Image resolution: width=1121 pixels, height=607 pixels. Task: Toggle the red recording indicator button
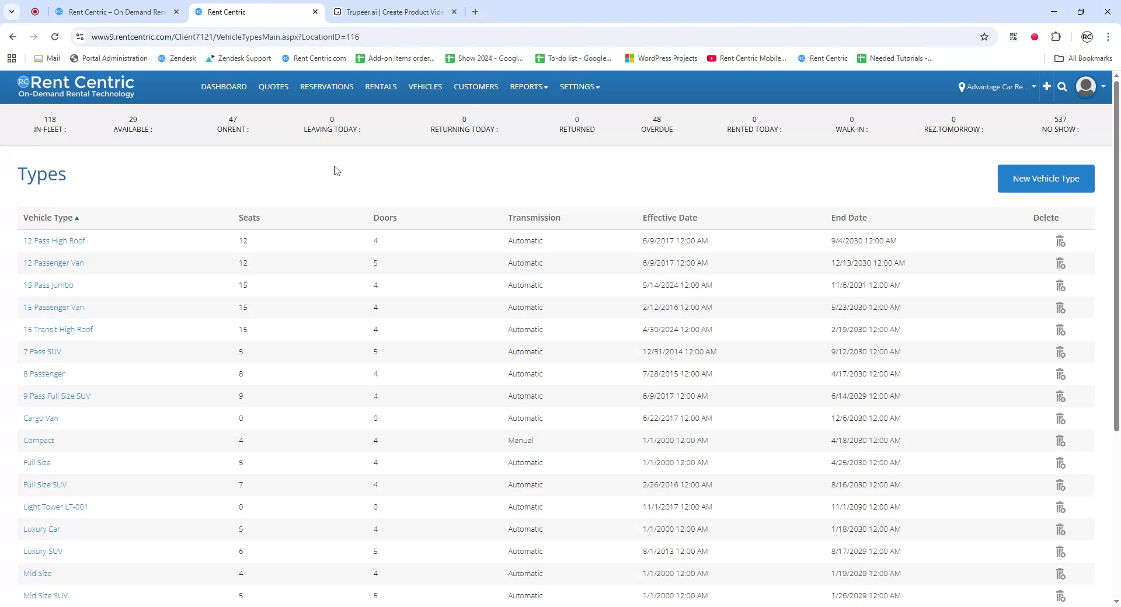click(1034, 37)
